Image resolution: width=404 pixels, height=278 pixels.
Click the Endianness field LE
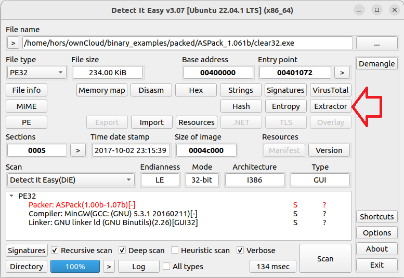160,180
